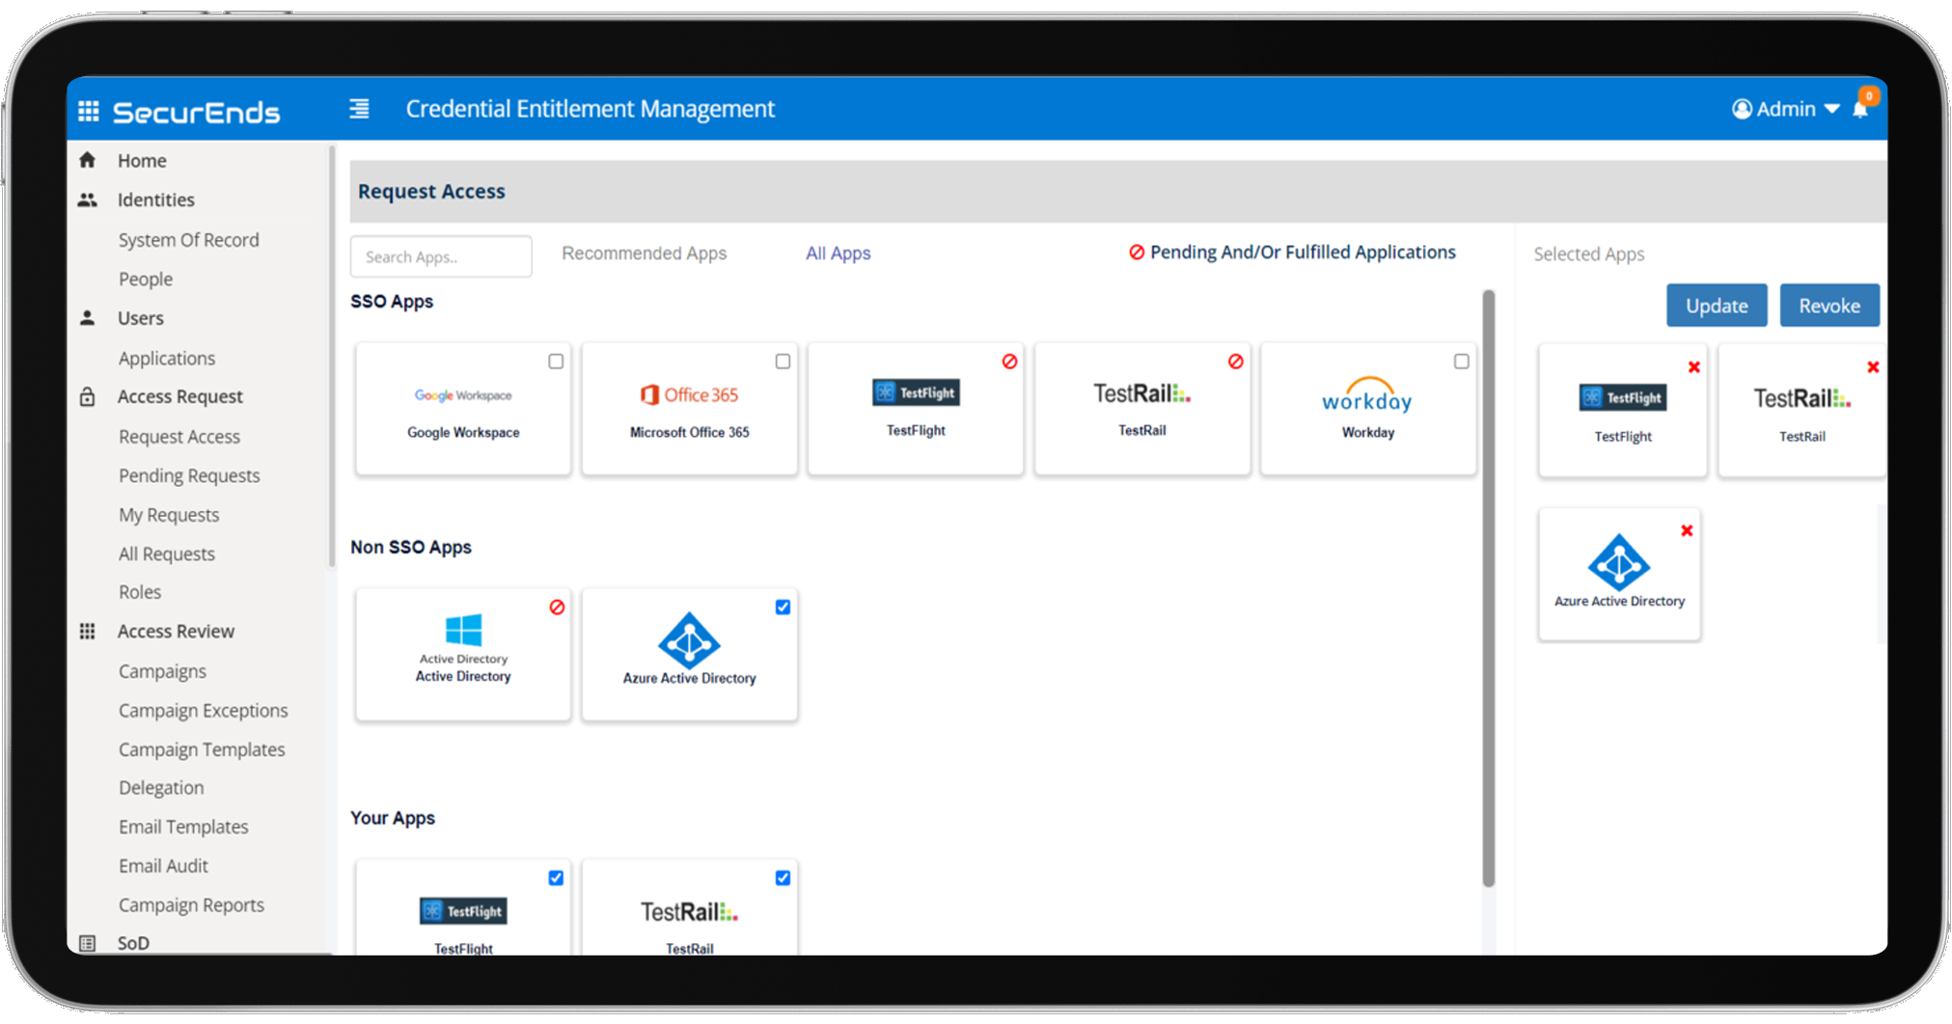Open All Requests

tap(167, 553)
